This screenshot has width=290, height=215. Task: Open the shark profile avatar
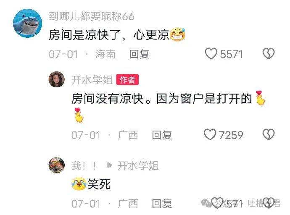point(28,23)
